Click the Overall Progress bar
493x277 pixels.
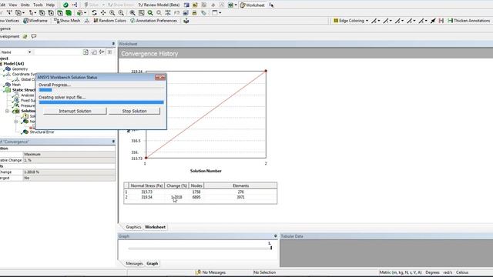(101, 90)
